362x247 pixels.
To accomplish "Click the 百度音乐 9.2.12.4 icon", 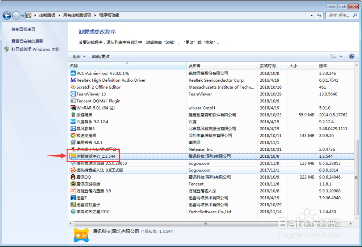I will click(x=73, y=122).
